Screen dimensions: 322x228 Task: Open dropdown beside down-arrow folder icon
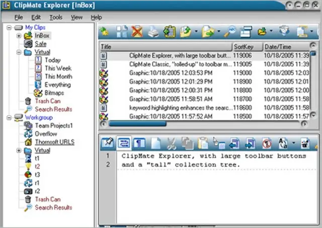coord(271,31)
